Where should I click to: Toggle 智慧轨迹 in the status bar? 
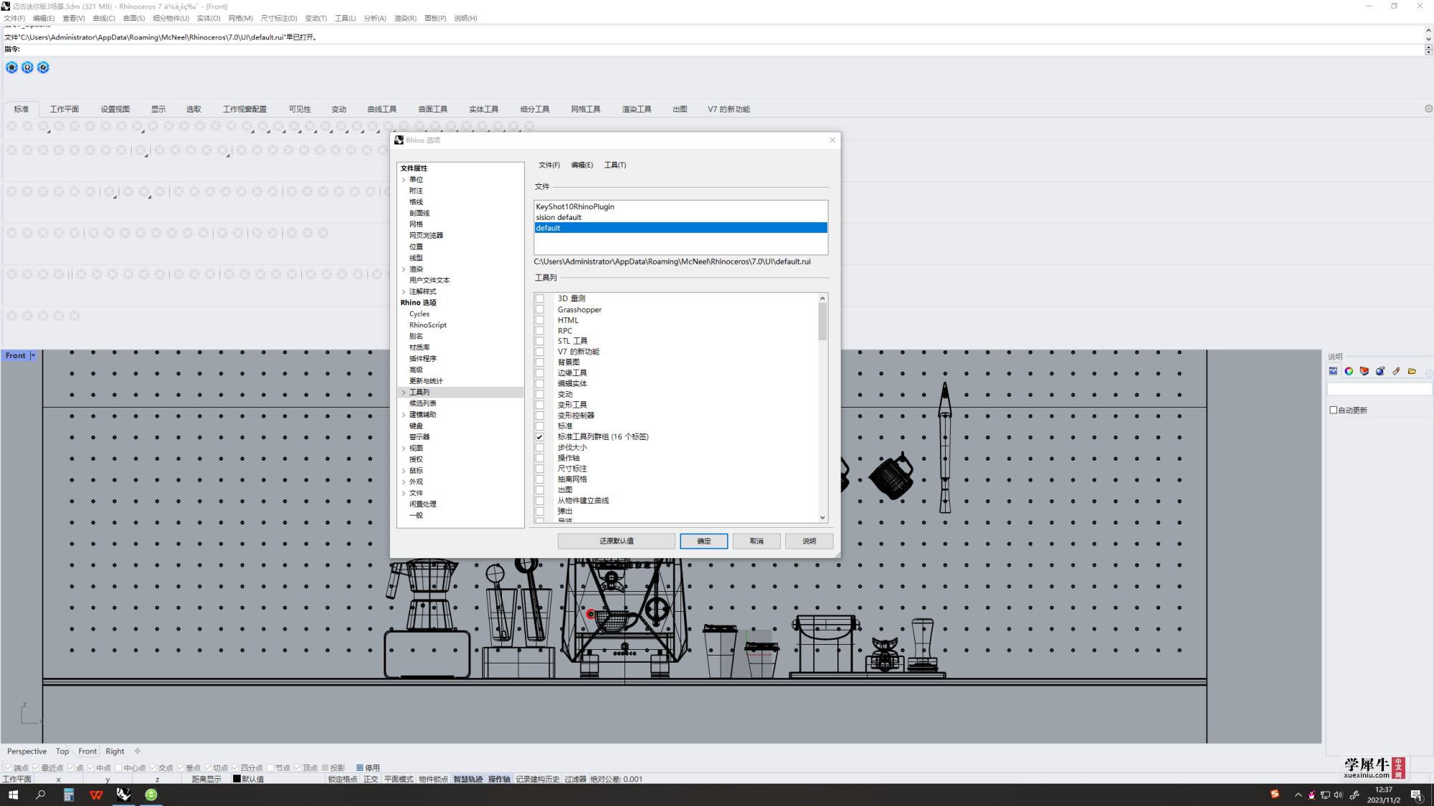468,779
